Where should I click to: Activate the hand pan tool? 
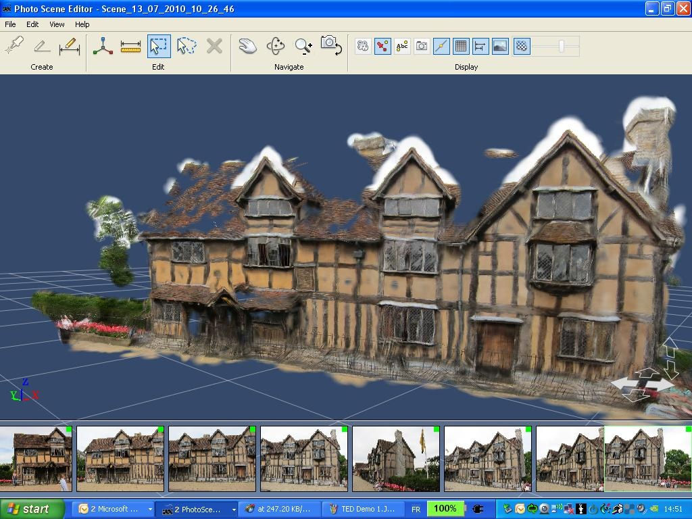coord(247,46)
